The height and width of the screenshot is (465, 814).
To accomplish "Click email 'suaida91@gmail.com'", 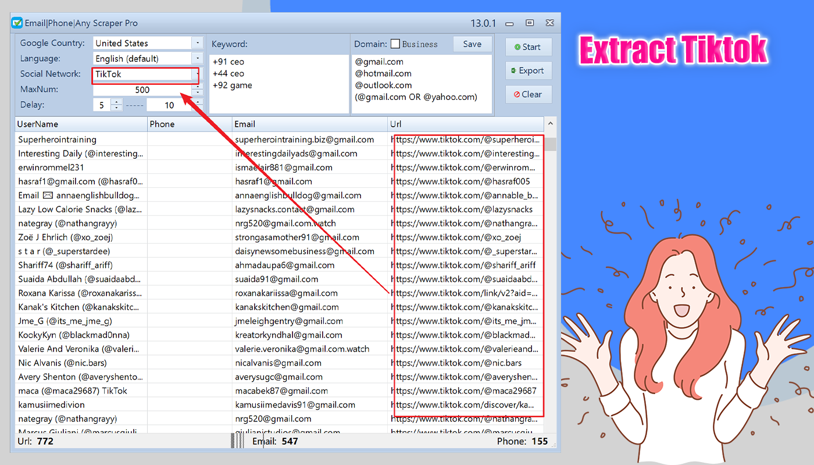I will pos(277,279).
